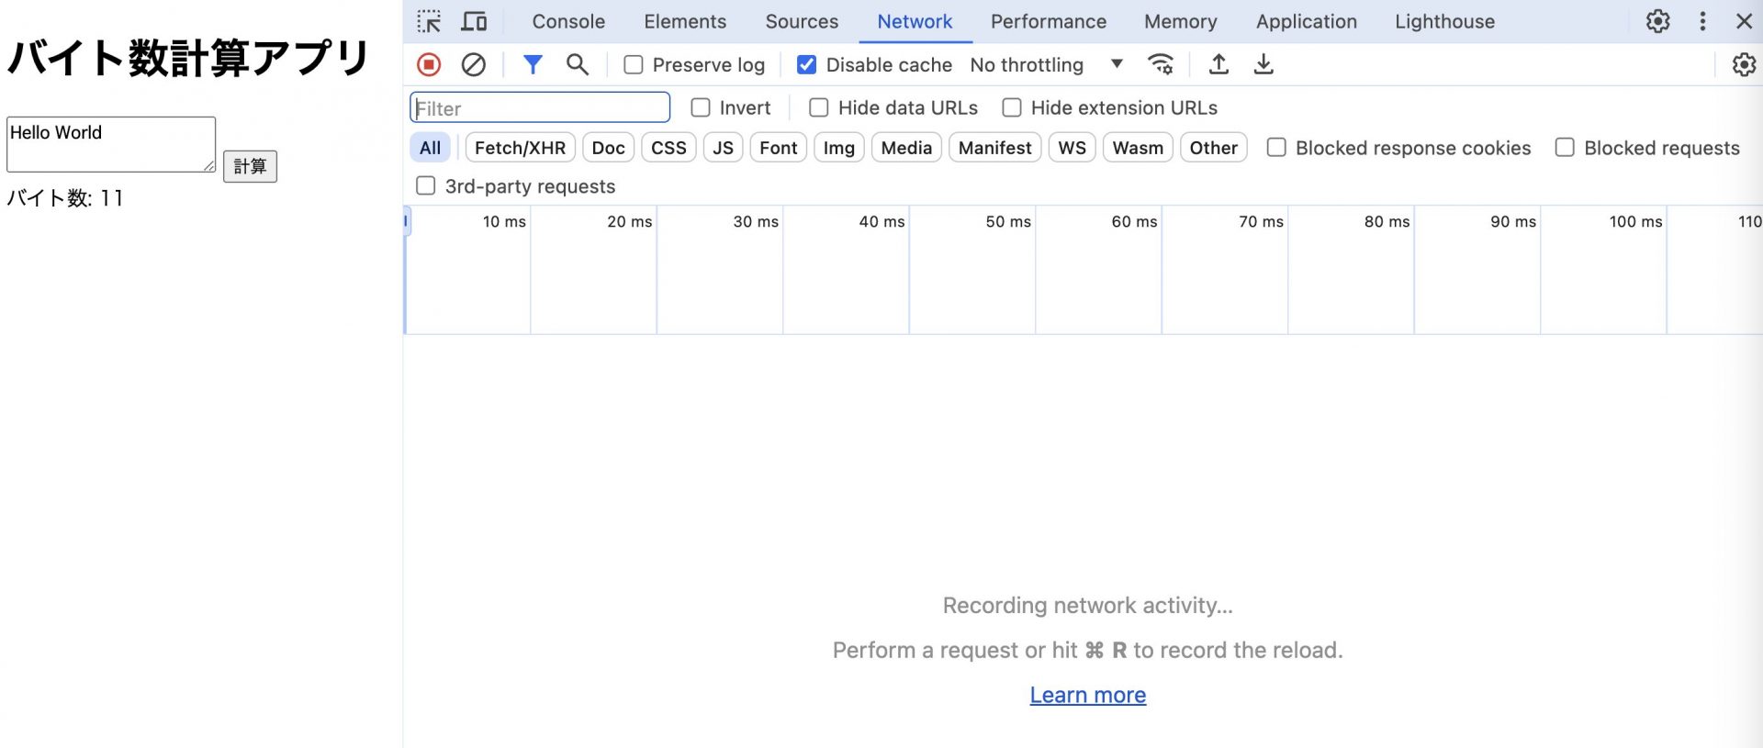This screenshot has width=1763, height=748.
Task: Toggle the network filter funnel icon
Action: pyautogui.click(x=533, y=64)
